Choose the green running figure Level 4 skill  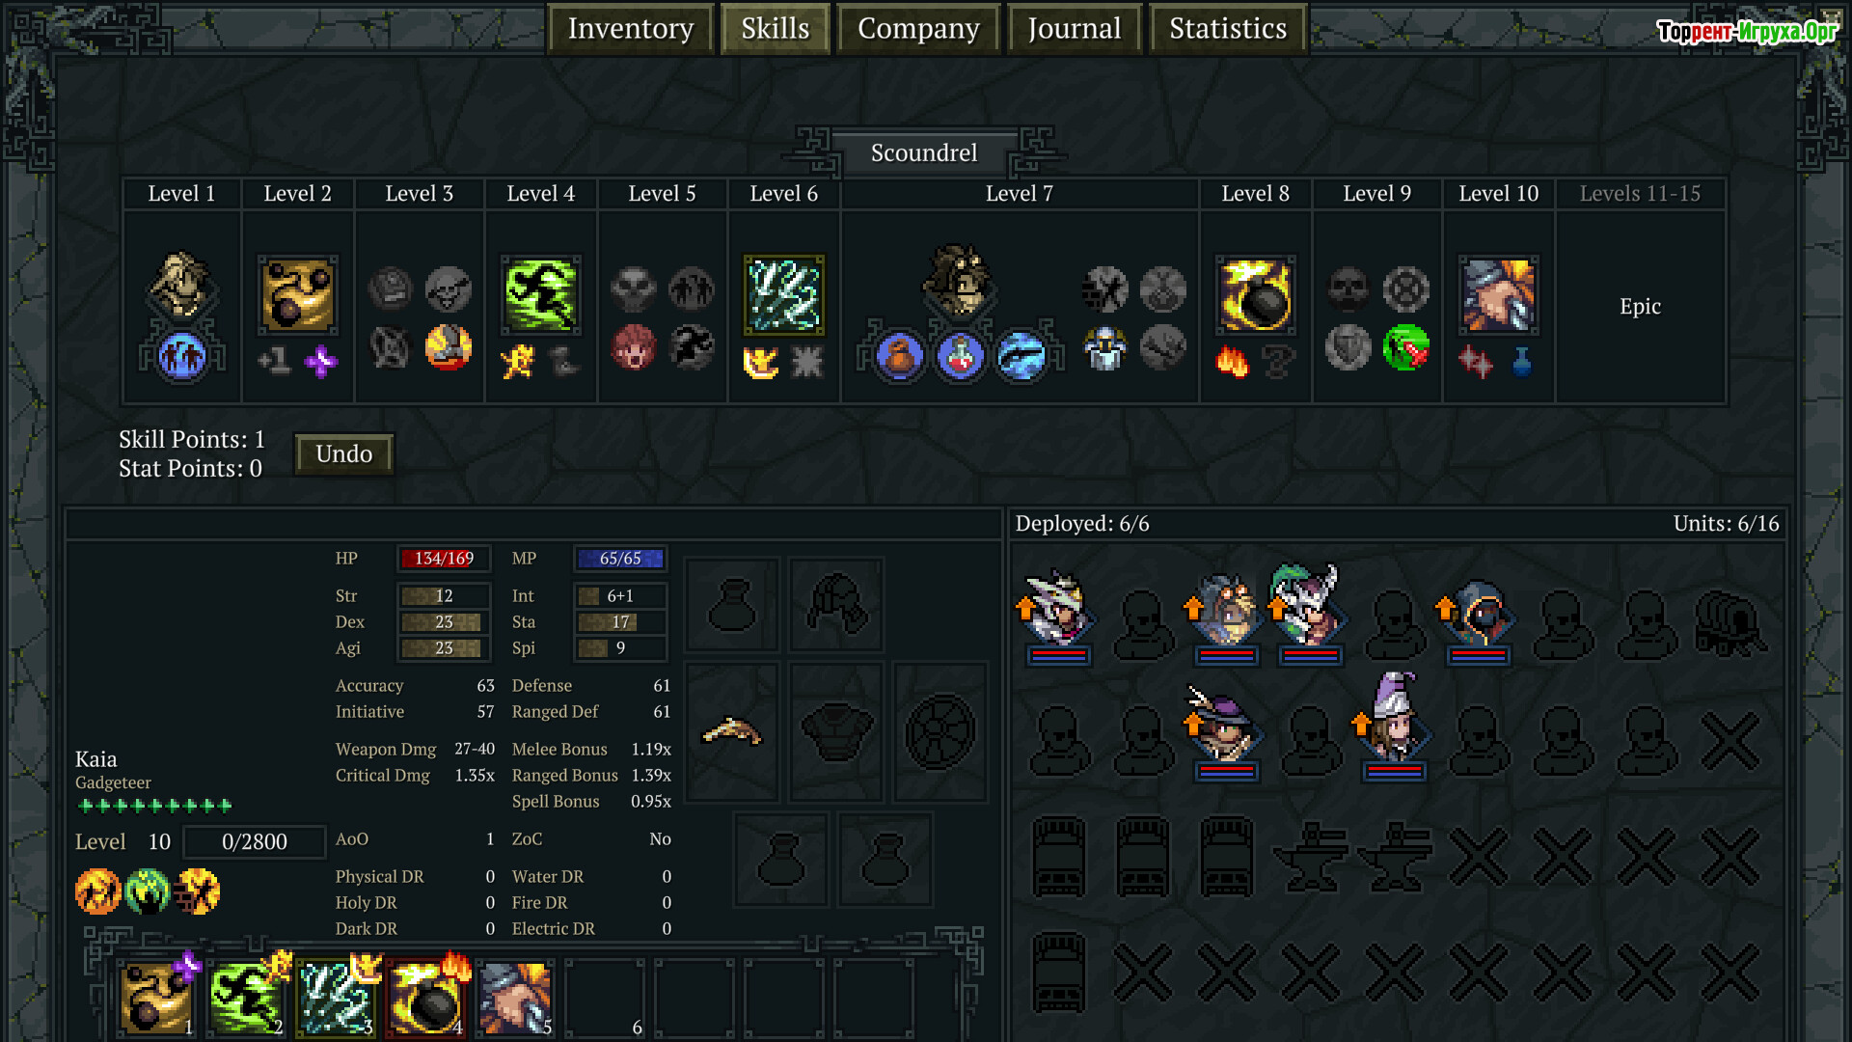click(x=540, y=295)
